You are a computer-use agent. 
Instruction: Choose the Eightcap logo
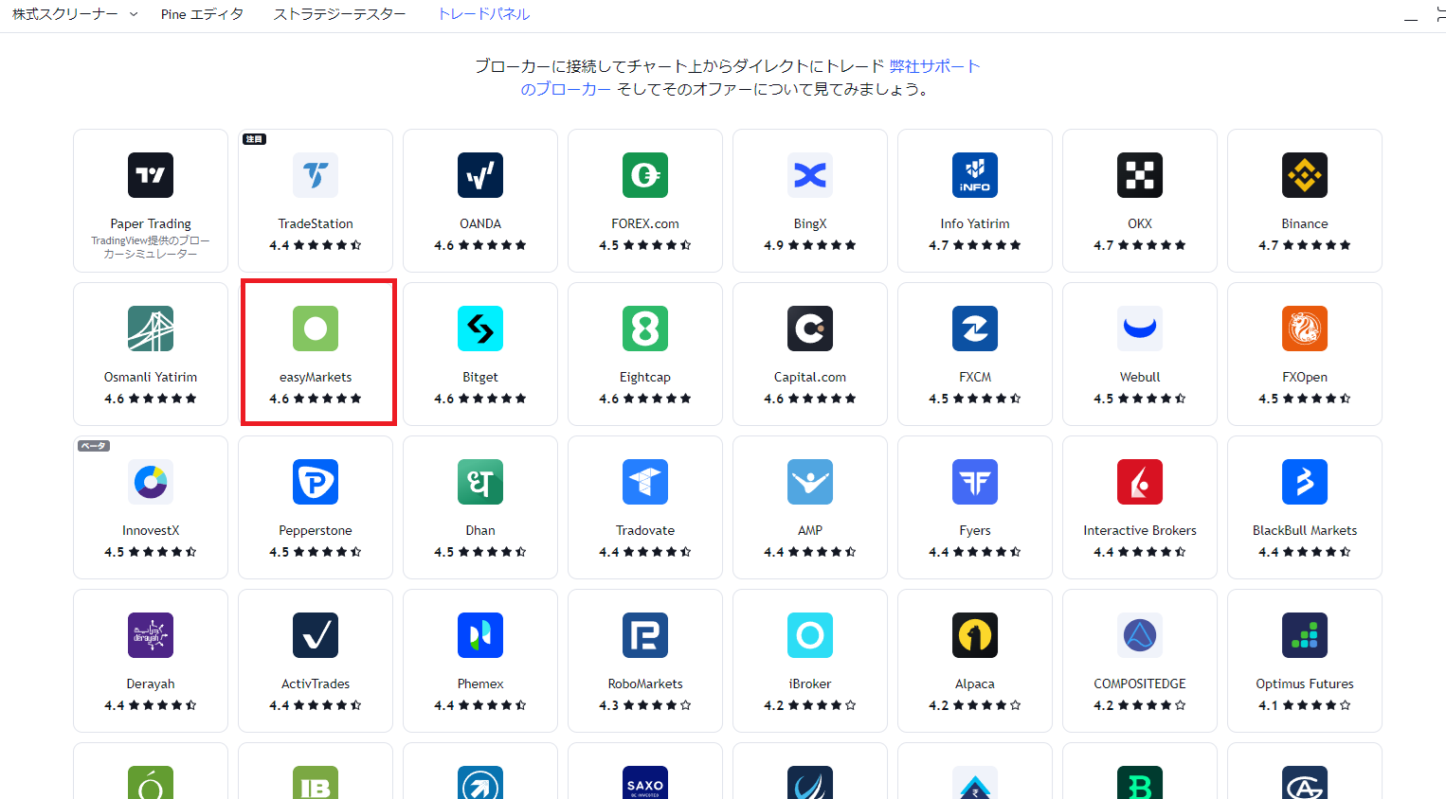[x=645, y=328]
